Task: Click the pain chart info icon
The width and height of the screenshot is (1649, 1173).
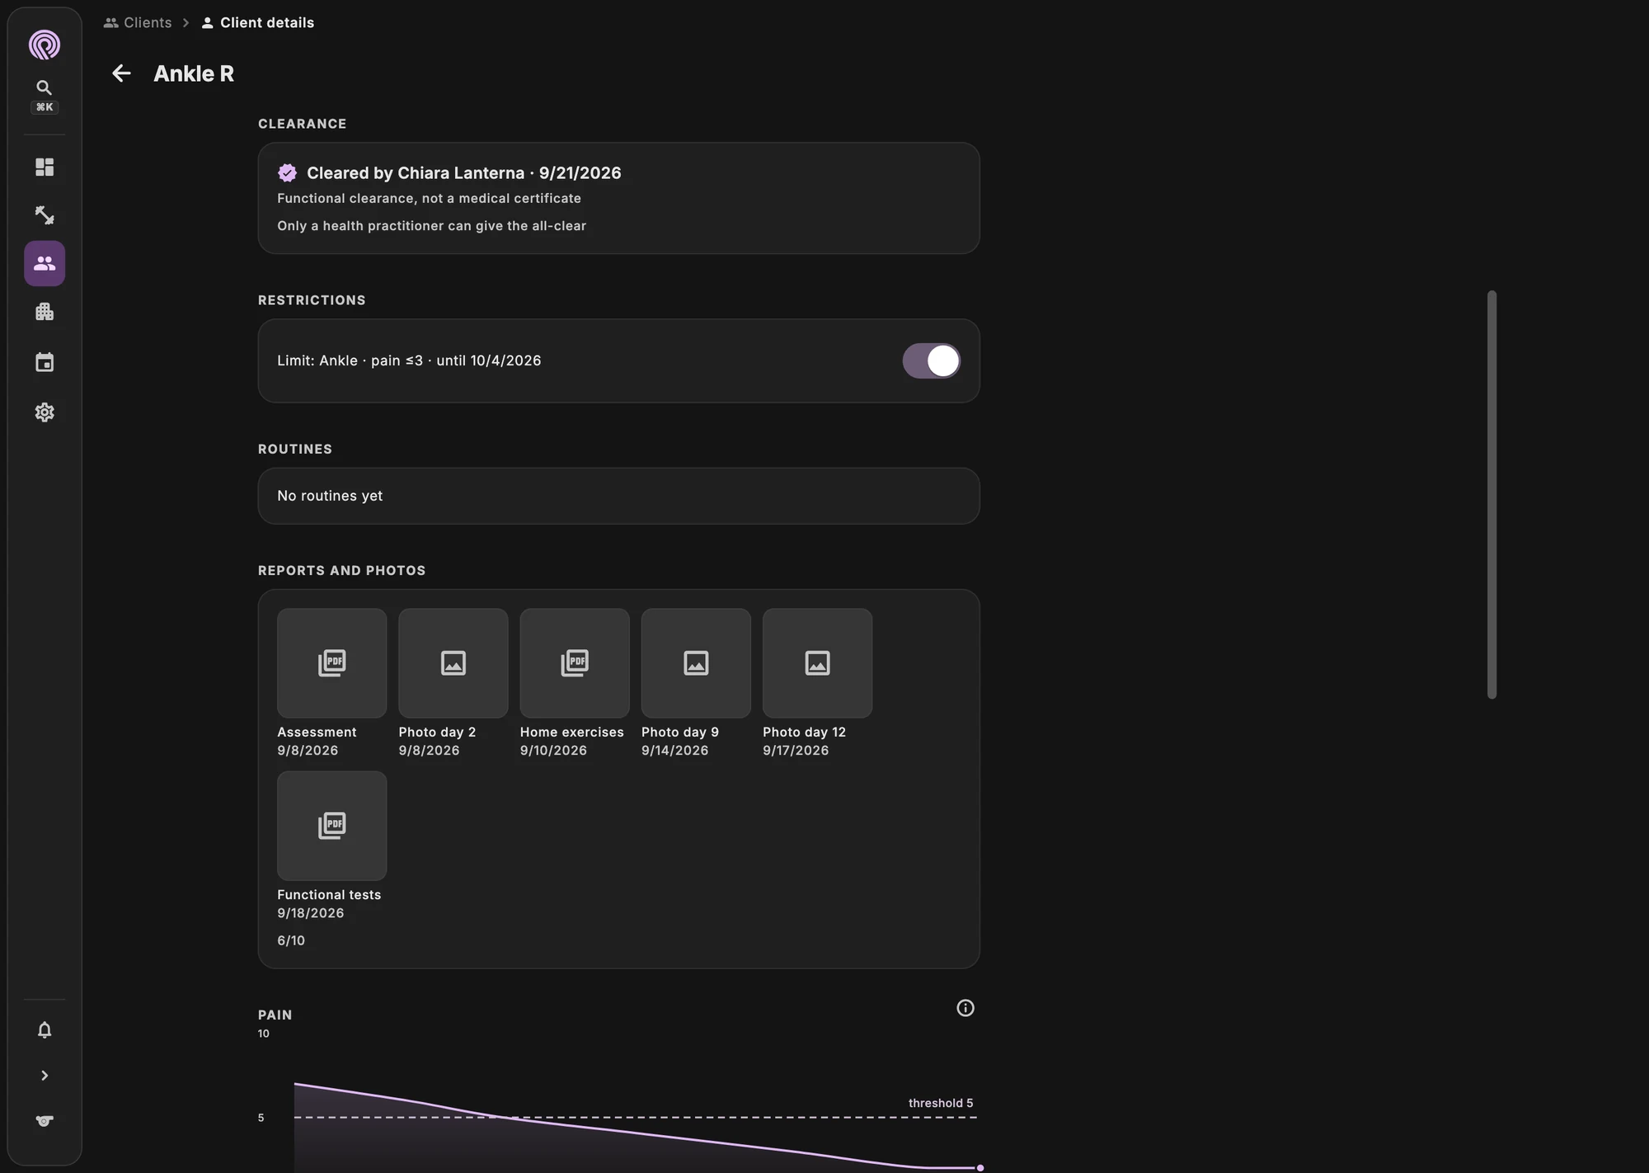Action: coord(965,1008)
